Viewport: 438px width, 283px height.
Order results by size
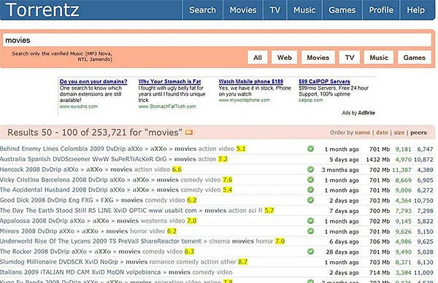pyautogui.click(x=399, y=133)
